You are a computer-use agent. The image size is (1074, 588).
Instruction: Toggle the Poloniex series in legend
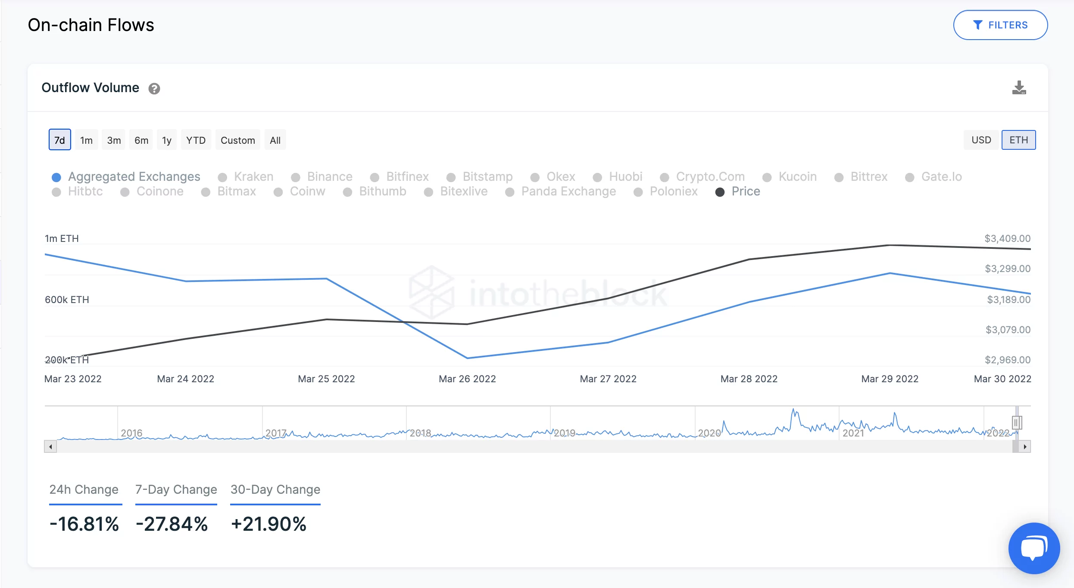coord(666,192)
